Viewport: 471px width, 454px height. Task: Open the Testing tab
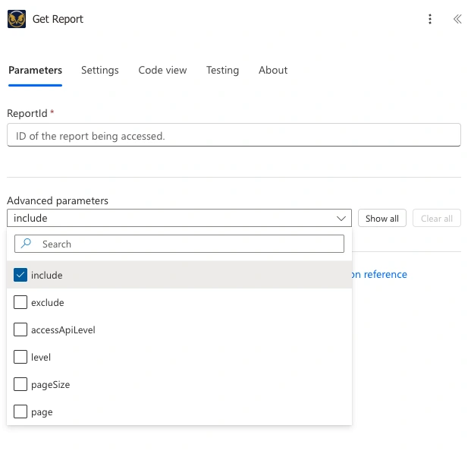(222, 70)
